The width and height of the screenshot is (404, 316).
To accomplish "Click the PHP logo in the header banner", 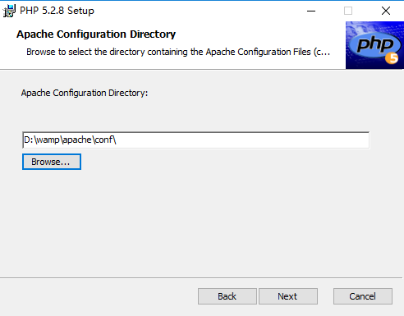I will (374, 45).
